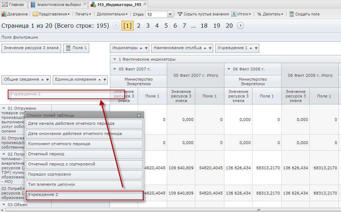Close the Аналитические выборки tab
341x212 pixels.
pyautogui.click(x=85, y=4)
